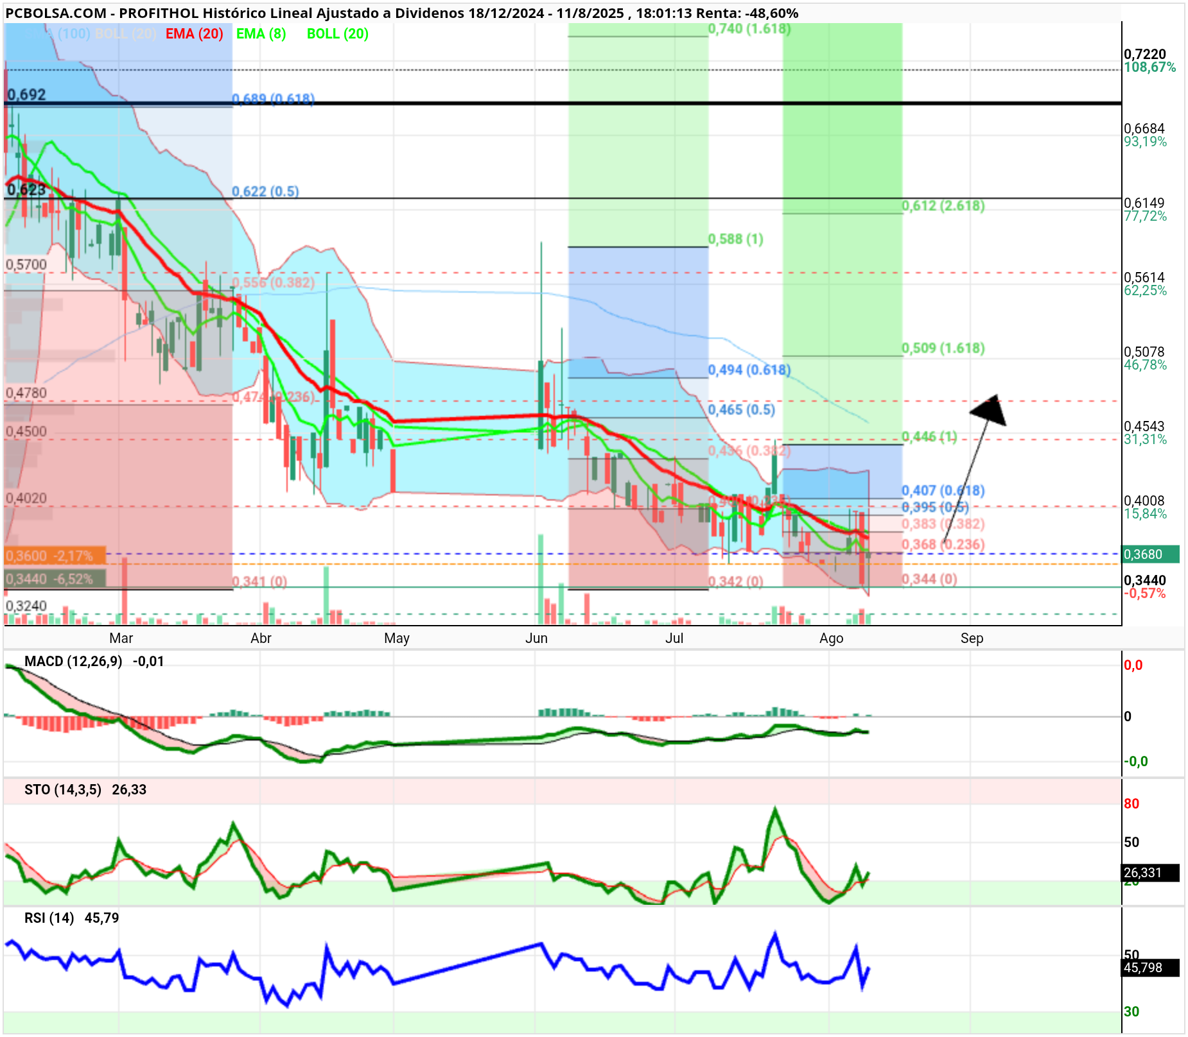The height and width of the screenshot is (1037, 1188).
Task: Click the PCBOLSA.COM PROFITHOL chart title
Action: (402, 13)
